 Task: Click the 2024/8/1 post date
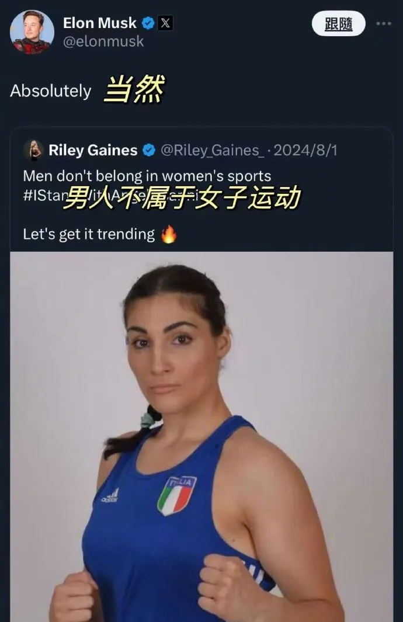(x=305, y=150)
